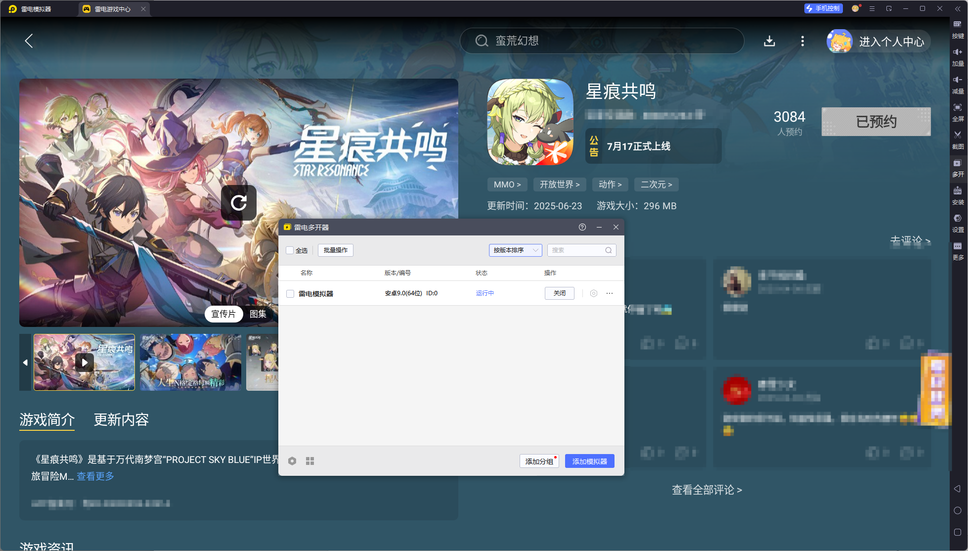Image resolution: width=968 pixels, height=551 pixels.
Task: Open the three-dot menu beside search
Action: coord(802,41)
